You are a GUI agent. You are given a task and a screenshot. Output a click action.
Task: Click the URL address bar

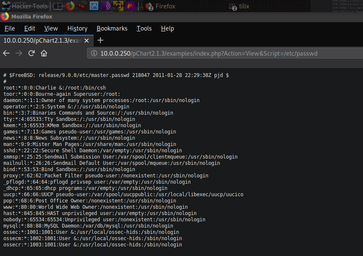coord(209,54)
